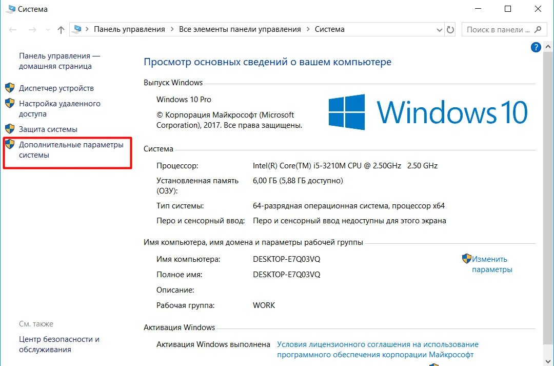Expand chevron before Панель управления breadcrumb
554x366 pixels.
tap(87, 29)
